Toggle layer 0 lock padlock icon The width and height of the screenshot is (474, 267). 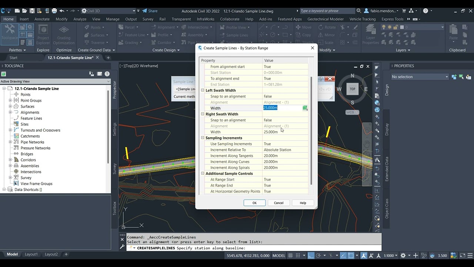[x=396, y=27]
